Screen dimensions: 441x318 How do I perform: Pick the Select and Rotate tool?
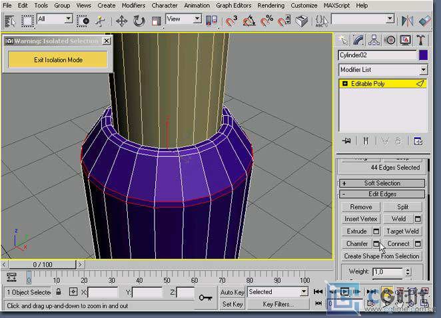tap(139, 21)
